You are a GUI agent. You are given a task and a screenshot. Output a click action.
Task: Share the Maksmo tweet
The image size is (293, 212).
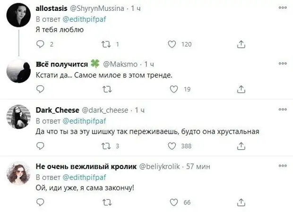241,89
